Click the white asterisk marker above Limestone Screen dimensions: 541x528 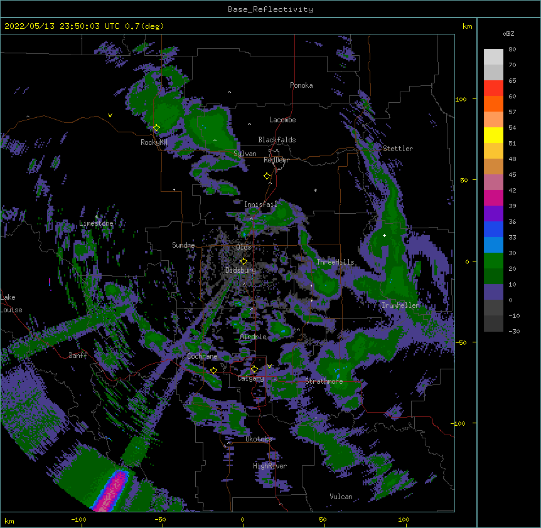pos(96,217)
